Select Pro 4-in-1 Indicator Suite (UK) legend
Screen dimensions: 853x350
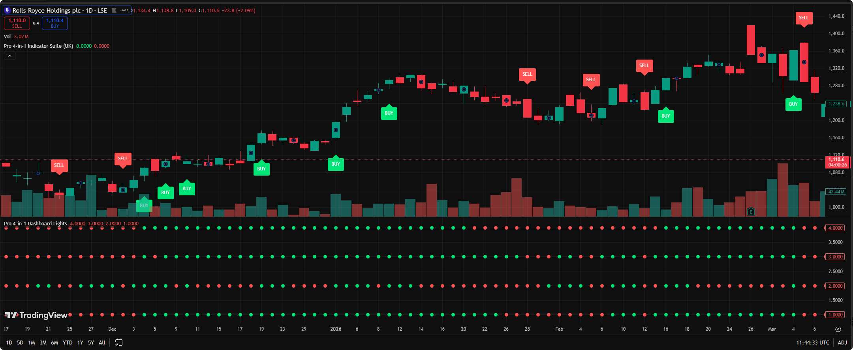[38, 46]
